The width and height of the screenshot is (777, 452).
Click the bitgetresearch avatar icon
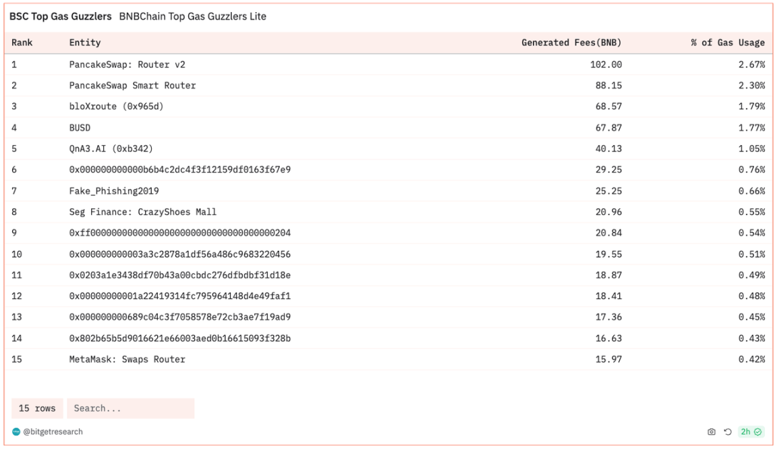(16, 432)
